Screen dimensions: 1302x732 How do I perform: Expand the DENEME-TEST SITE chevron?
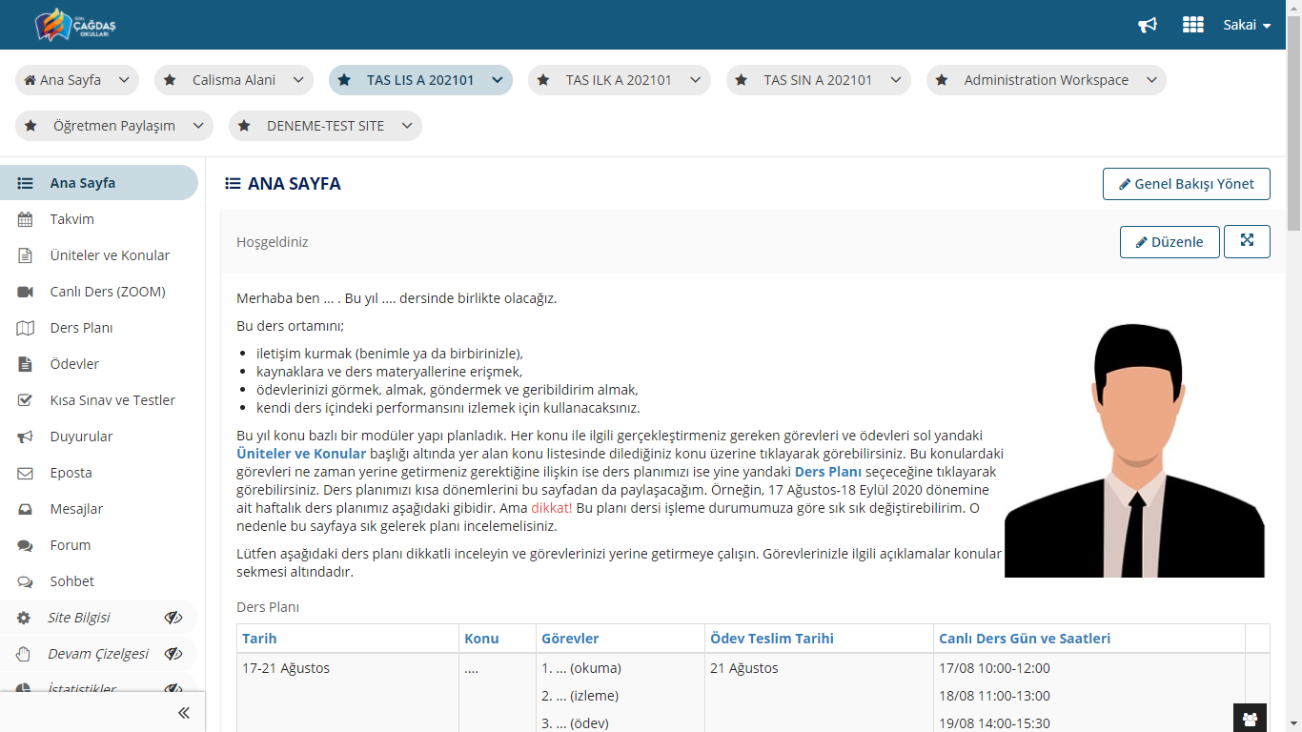(407, 126)
